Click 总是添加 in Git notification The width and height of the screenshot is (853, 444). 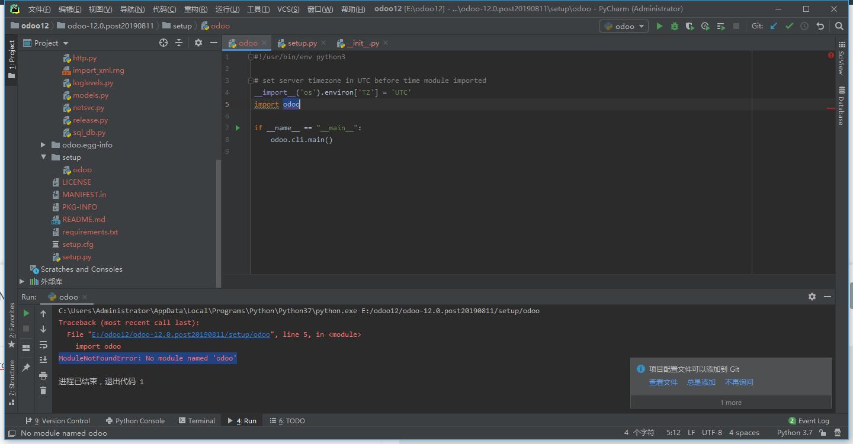(x=701, y=382)
